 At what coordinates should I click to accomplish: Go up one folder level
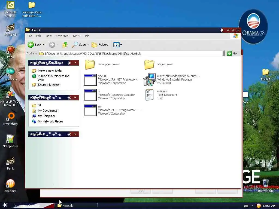pos(65,45)
